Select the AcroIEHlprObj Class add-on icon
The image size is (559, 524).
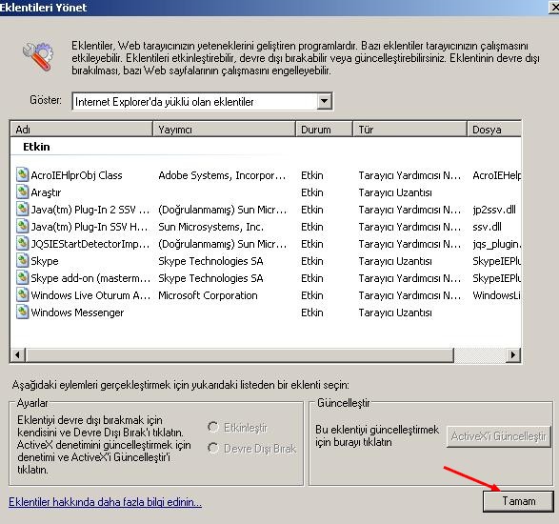[x=22, y=174]
